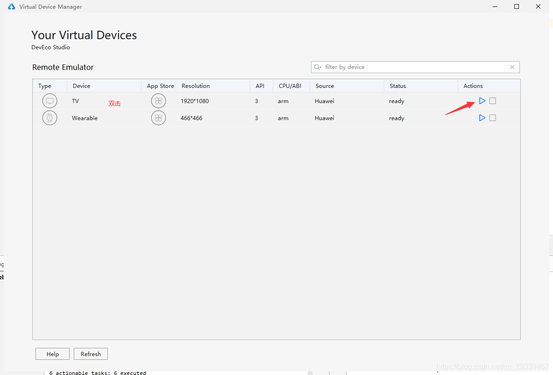
Task: Click the search magnifier icon in filter box
Action: pos(318,67)
